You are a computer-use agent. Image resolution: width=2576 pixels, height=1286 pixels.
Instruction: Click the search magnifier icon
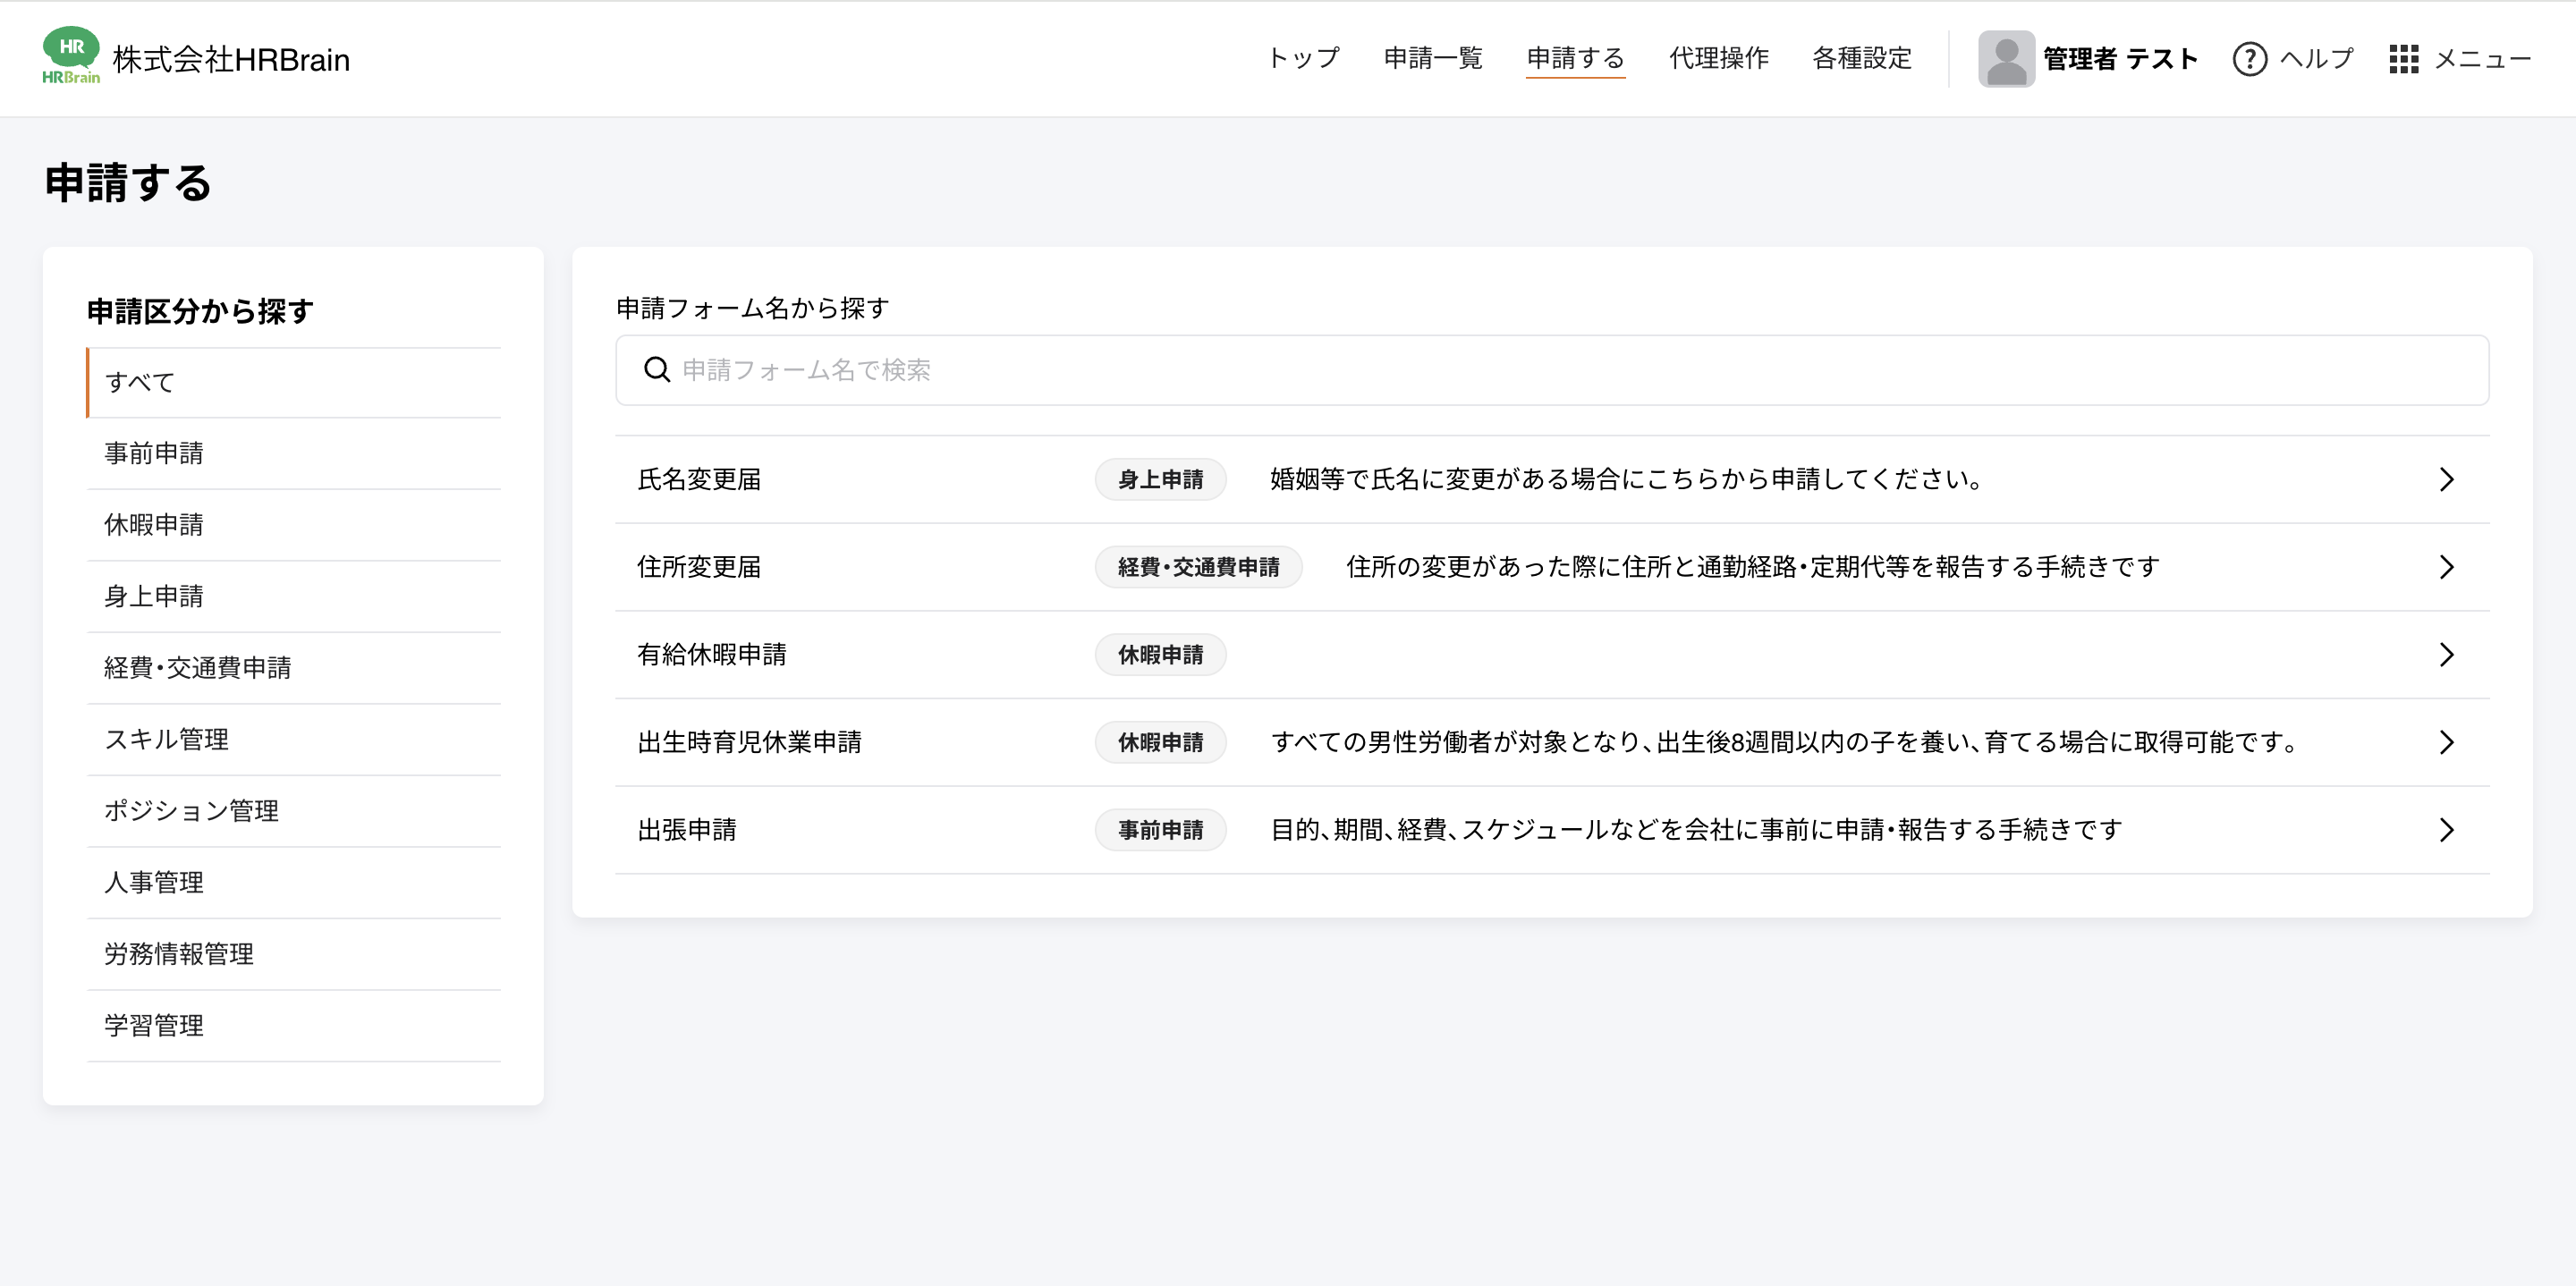(x=657, y=370)
